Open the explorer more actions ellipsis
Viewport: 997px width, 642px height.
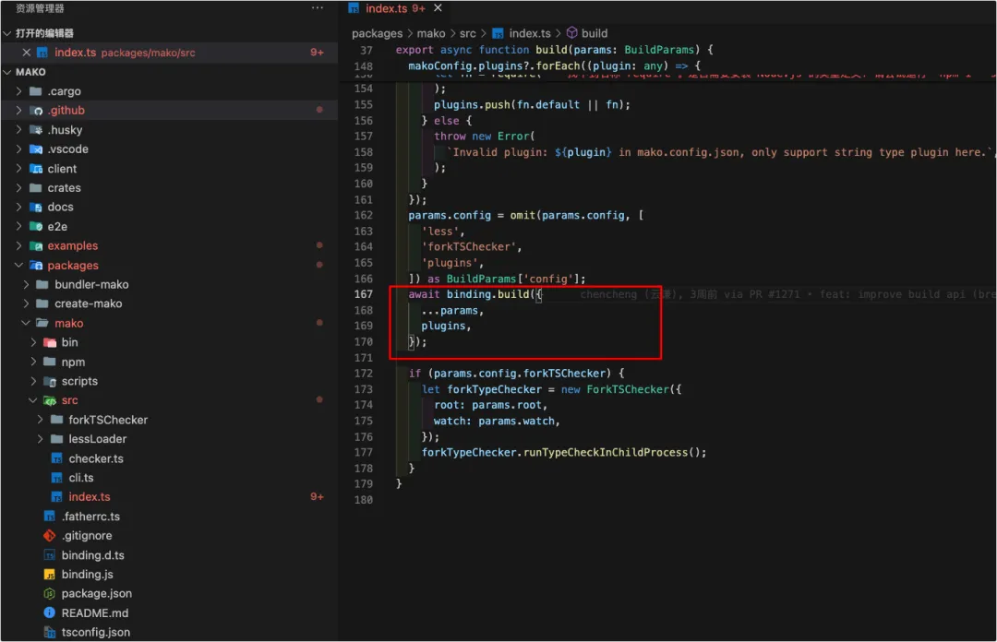coord(318,8)
